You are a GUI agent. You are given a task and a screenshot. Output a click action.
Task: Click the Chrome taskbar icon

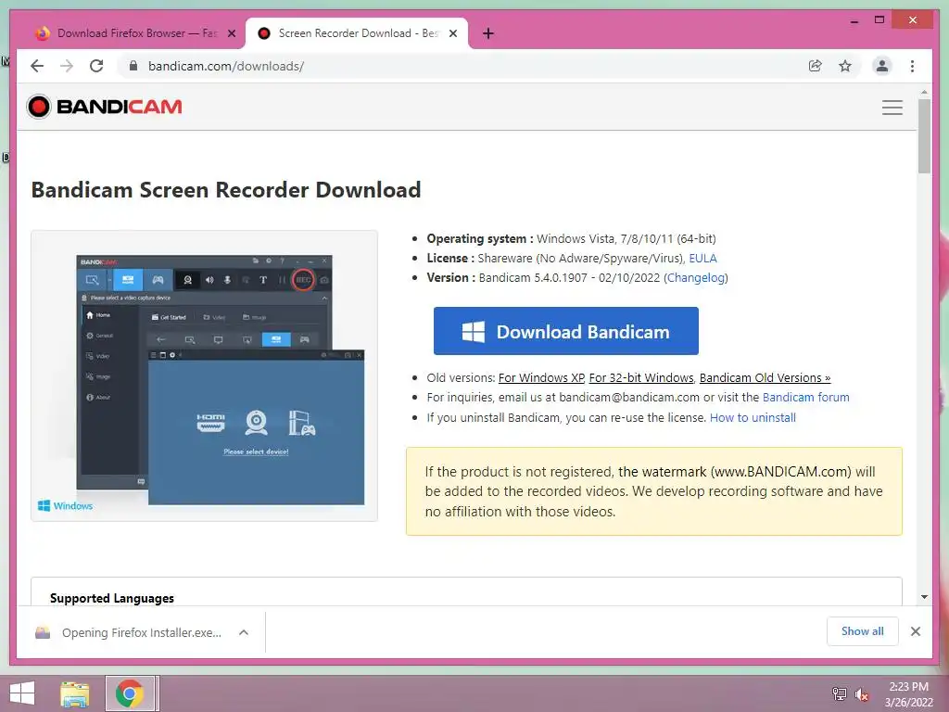130,693
